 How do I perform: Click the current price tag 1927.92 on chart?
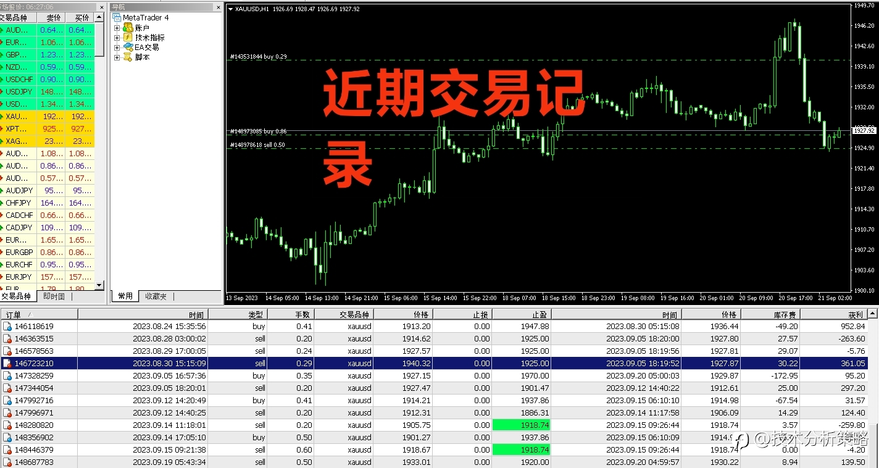click(864, 131)
